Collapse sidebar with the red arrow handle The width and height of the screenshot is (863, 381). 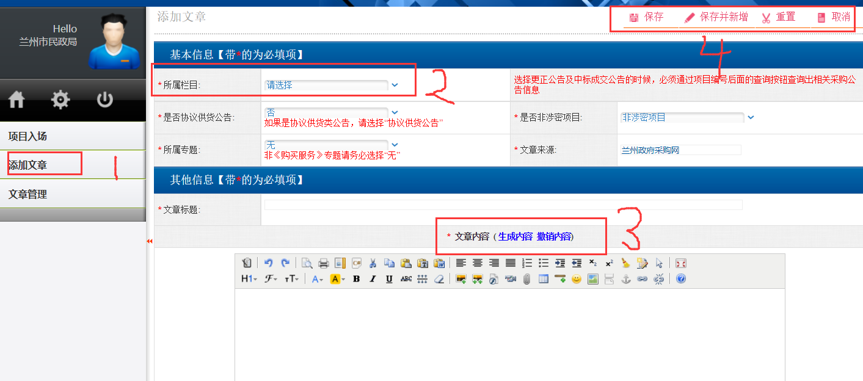150,242
